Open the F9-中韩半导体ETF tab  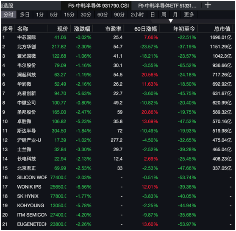tap(167, 6)
